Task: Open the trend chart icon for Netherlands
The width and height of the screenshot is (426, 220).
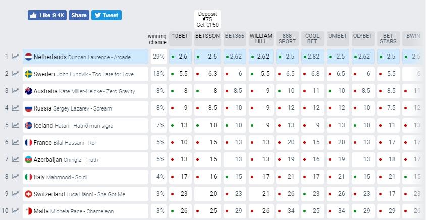Action: pyautogui.click(x=16, y=57)
